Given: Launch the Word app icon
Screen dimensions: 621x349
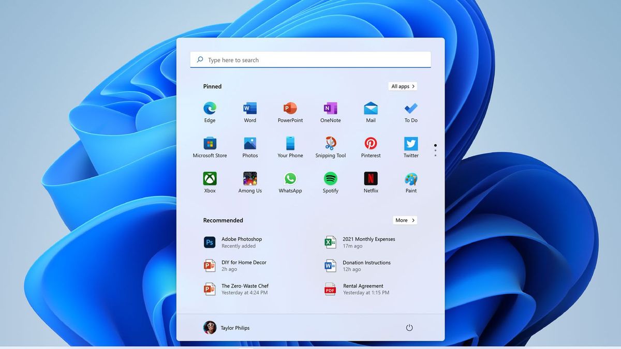Looking at the screenshot, I should 250,109.
